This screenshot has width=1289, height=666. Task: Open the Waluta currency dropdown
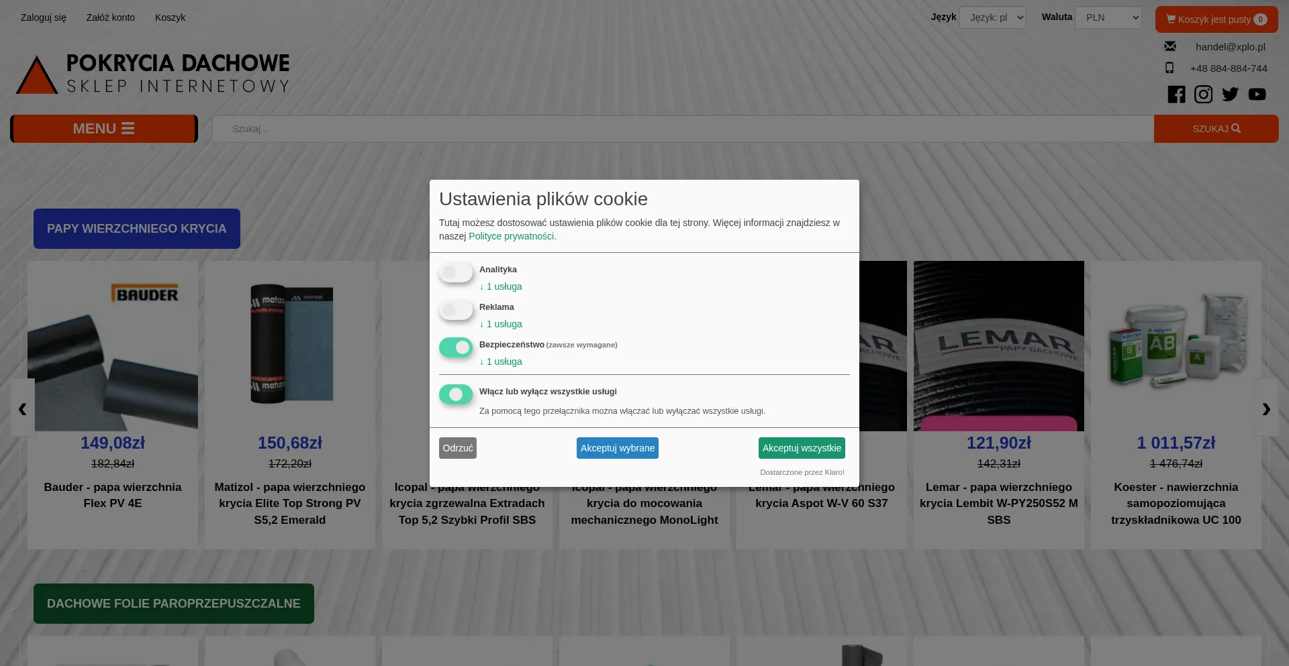point(1108,17)
